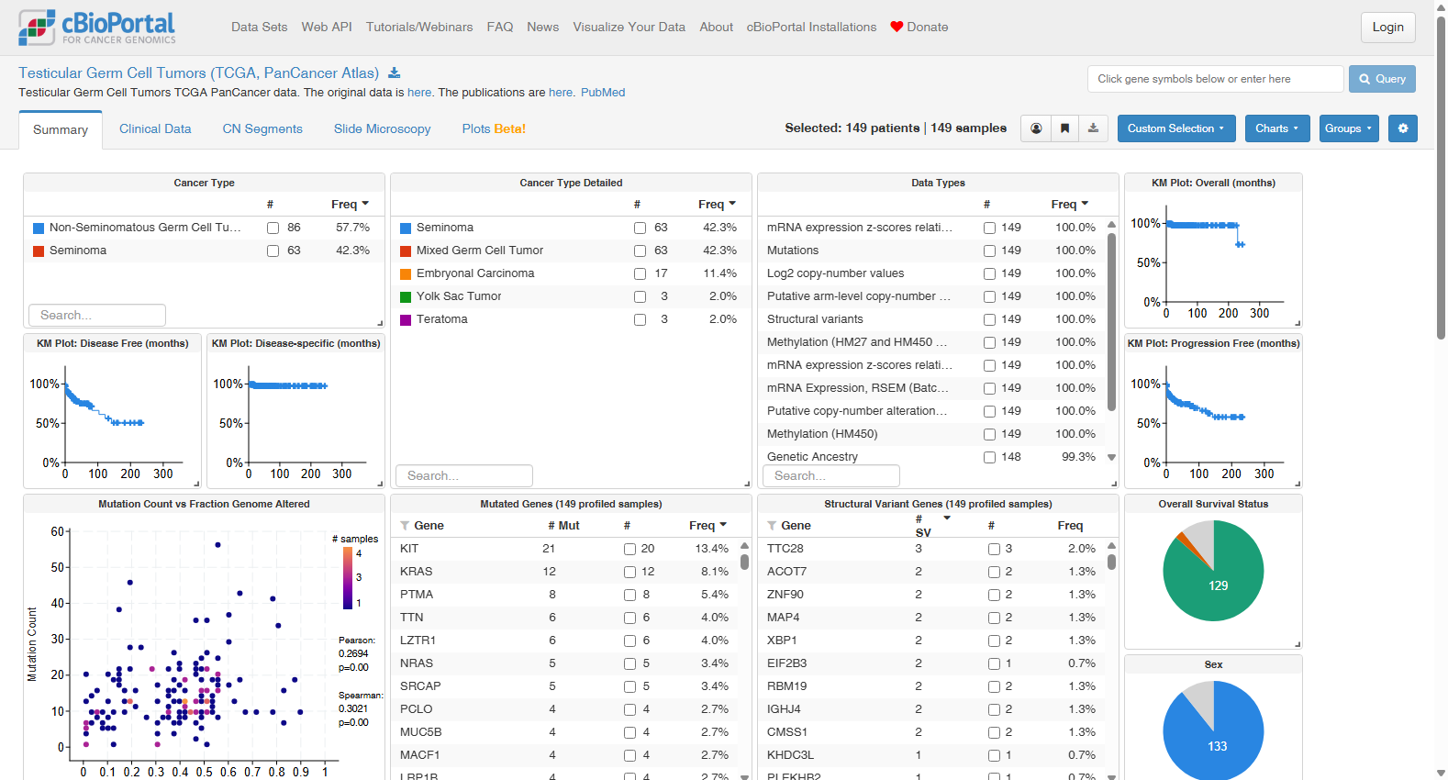Open the settings gear button

[1402, 128]
